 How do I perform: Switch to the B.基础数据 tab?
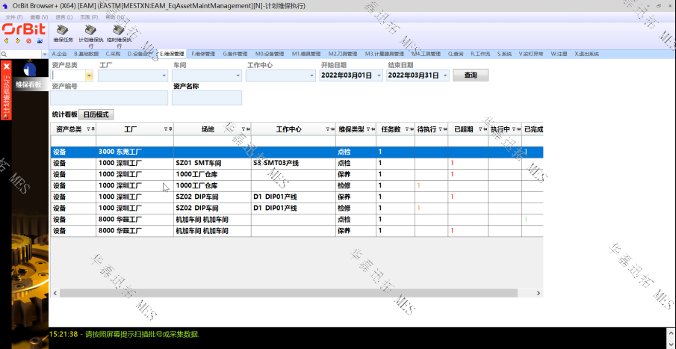pyautogui.click(x=86, y=54)
